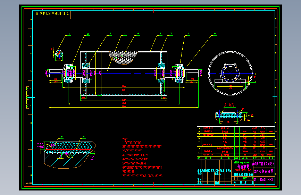Click the "1800" dimension under the drum
The width and height of the screenshot is (301, 195).
coord(124,100)
